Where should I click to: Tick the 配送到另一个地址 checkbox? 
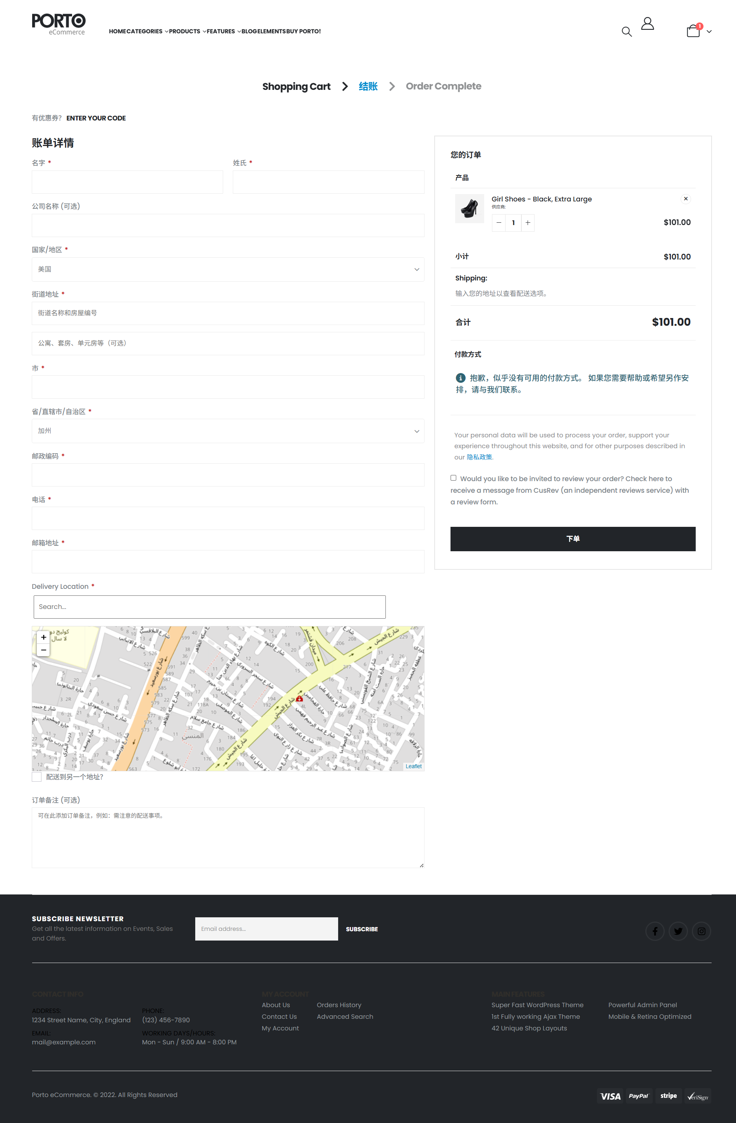point(37,777)
